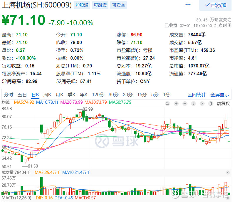The width and height of the screenshot is (235, 202).
Task: Select the 15分 chart tab
Action: (142, 95)
